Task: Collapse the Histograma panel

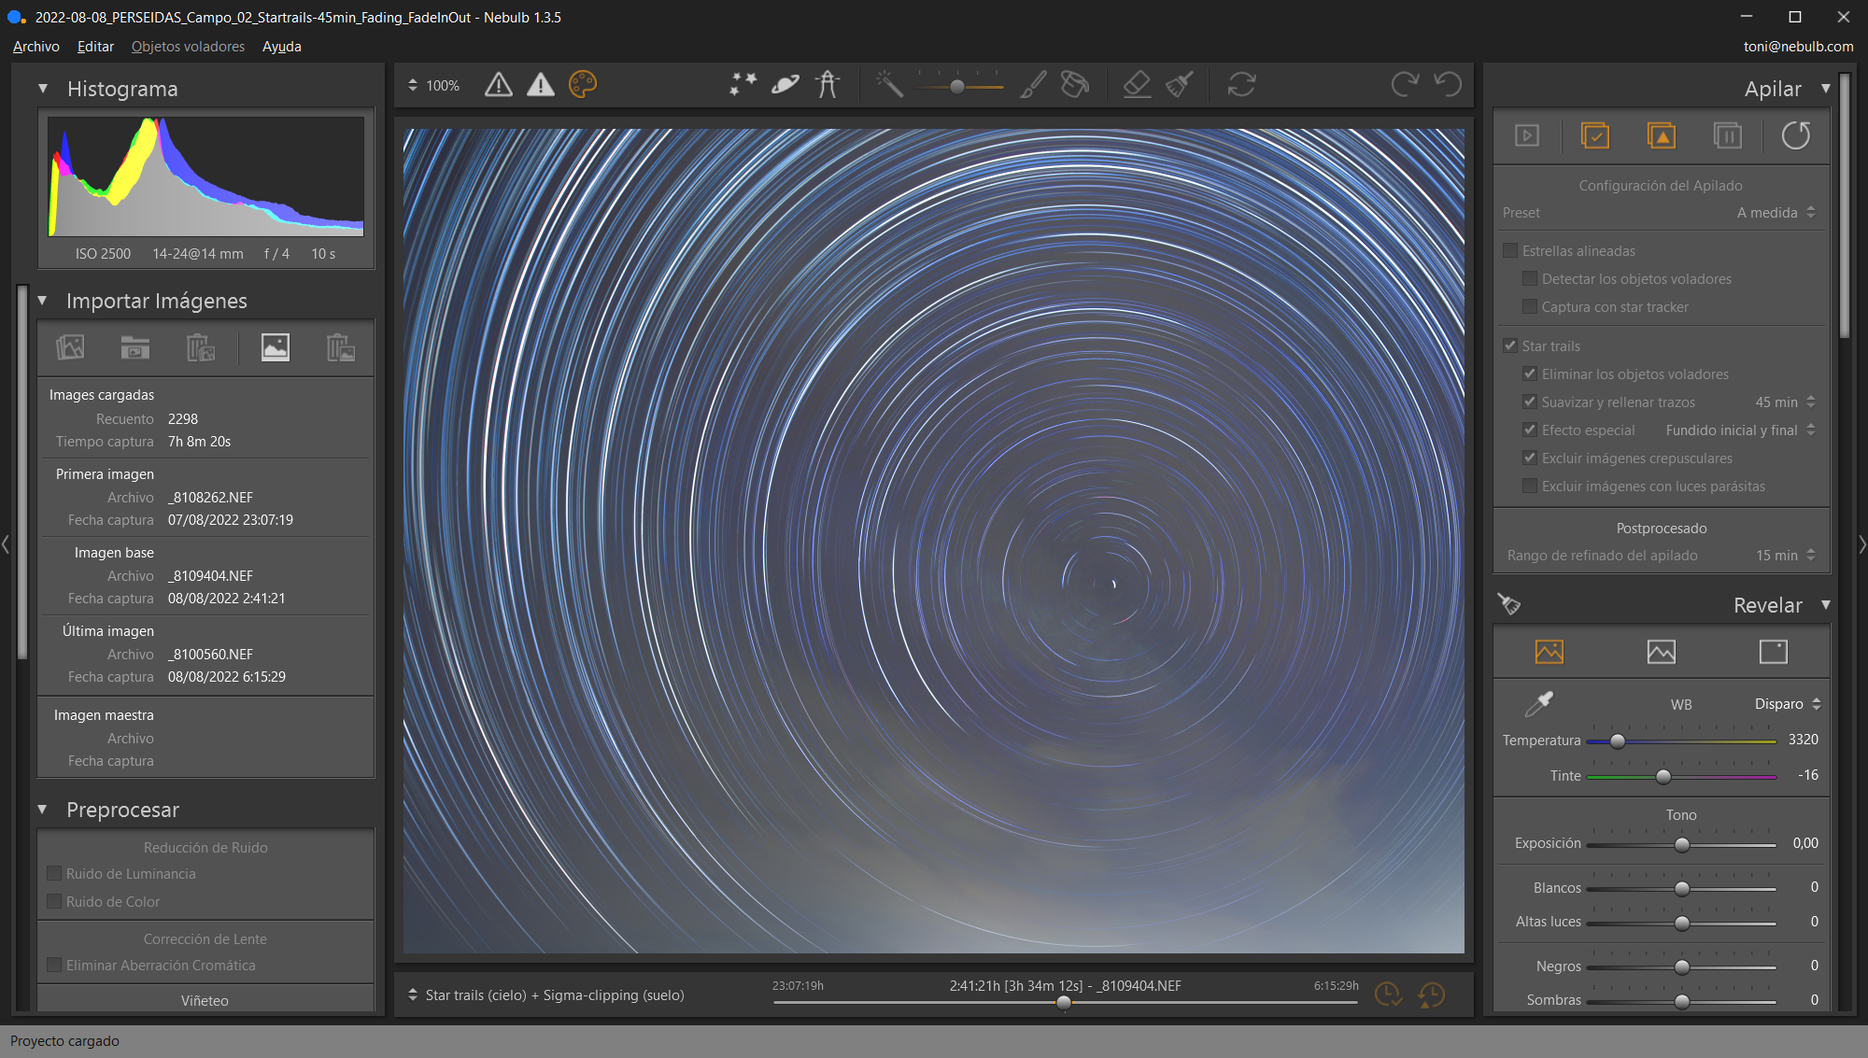Action: 43,89
